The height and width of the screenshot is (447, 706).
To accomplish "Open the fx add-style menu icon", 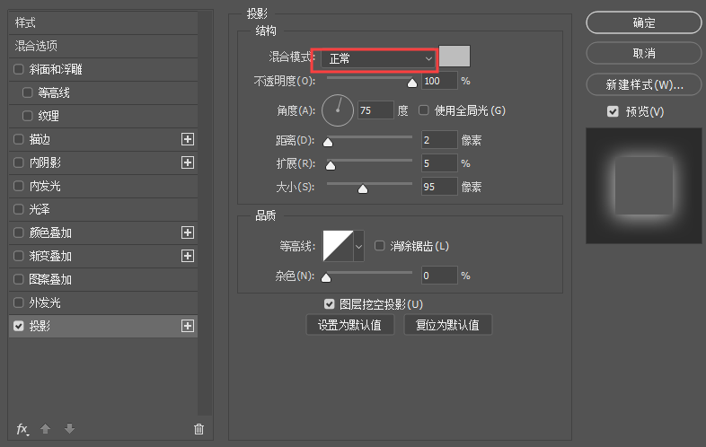I will point(22,429).
